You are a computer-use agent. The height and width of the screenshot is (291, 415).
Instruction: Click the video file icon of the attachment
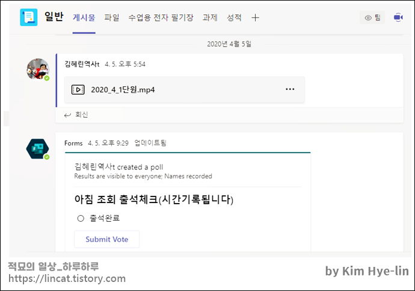(78, 90)
